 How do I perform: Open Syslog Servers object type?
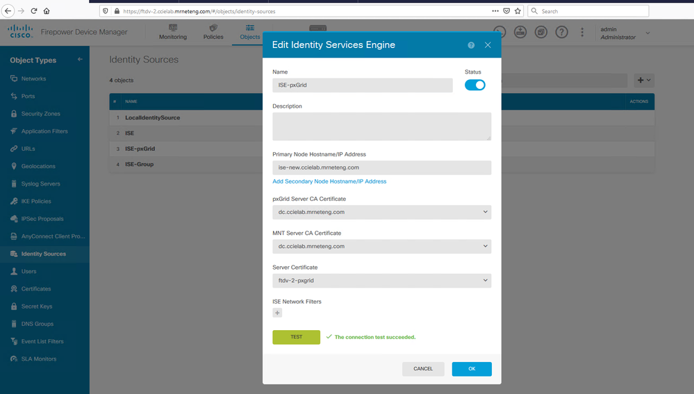pos(41,183)
